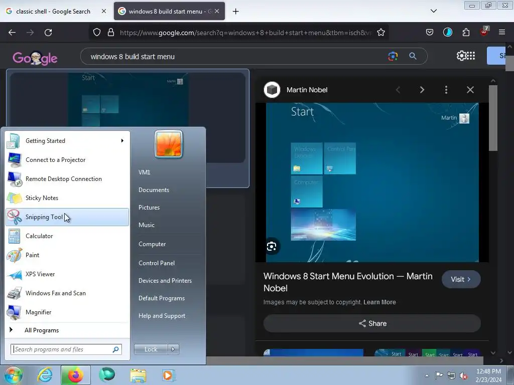The height and width of the screenshot is (385, 514).
Task: Click the Save to Pocket icon
Action: tap(430, 33)
